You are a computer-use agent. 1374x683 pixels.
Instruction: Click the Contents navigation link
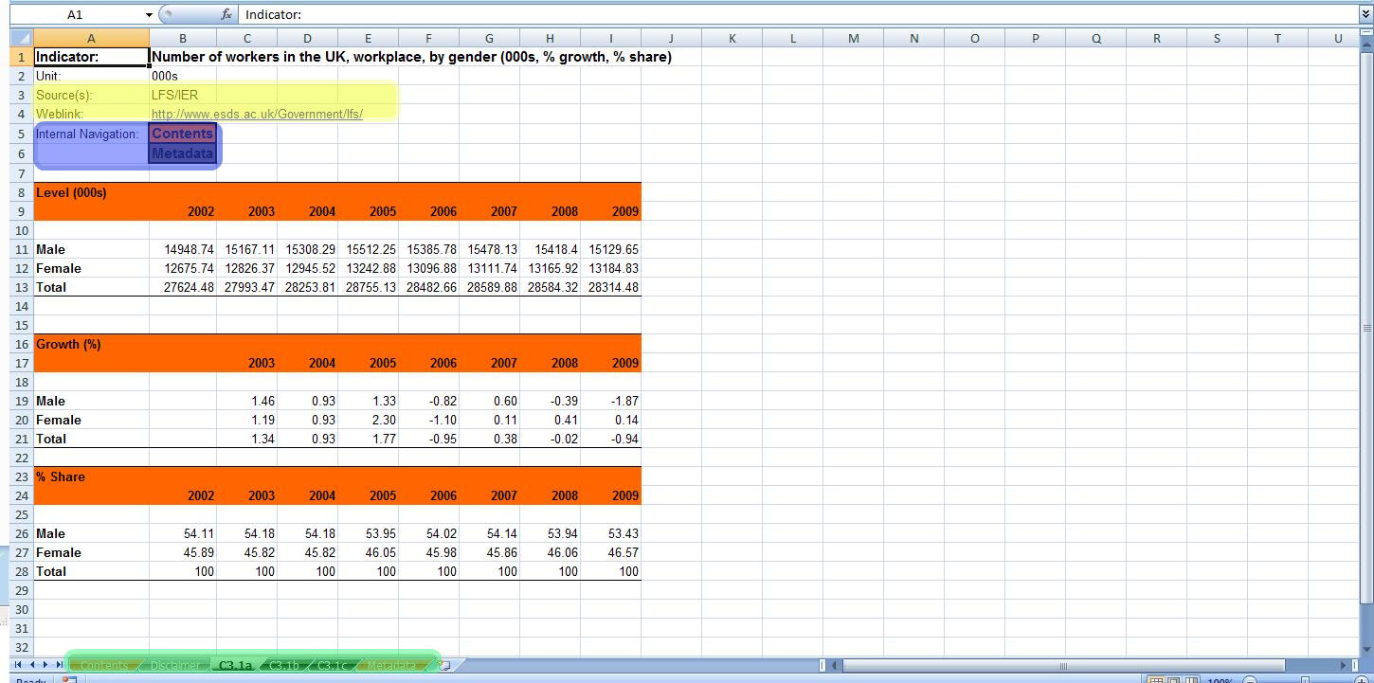(182, 134)
